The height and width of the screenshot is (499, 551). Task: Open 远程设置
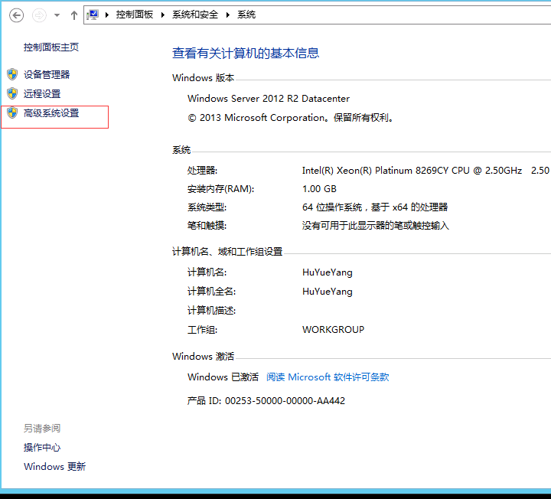(x=42, y=94)
